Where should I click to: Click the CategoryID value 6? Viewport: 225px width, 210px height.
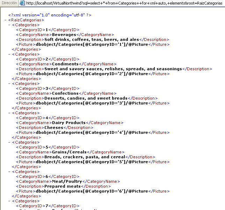pos(47,176)
